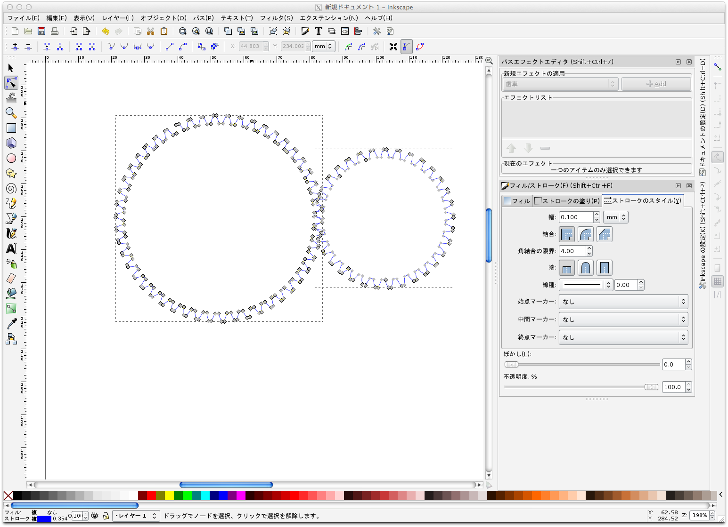The height and width of the screenshot is (527, 728).
Task: Open zoom percentage stepper
Action: point(712,515)
